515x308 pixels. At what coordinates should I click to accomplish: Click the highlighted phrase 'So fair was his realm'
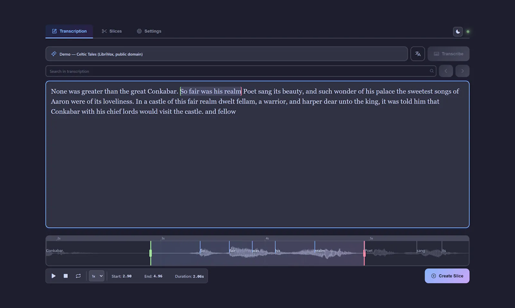click(x=211, y=91)
